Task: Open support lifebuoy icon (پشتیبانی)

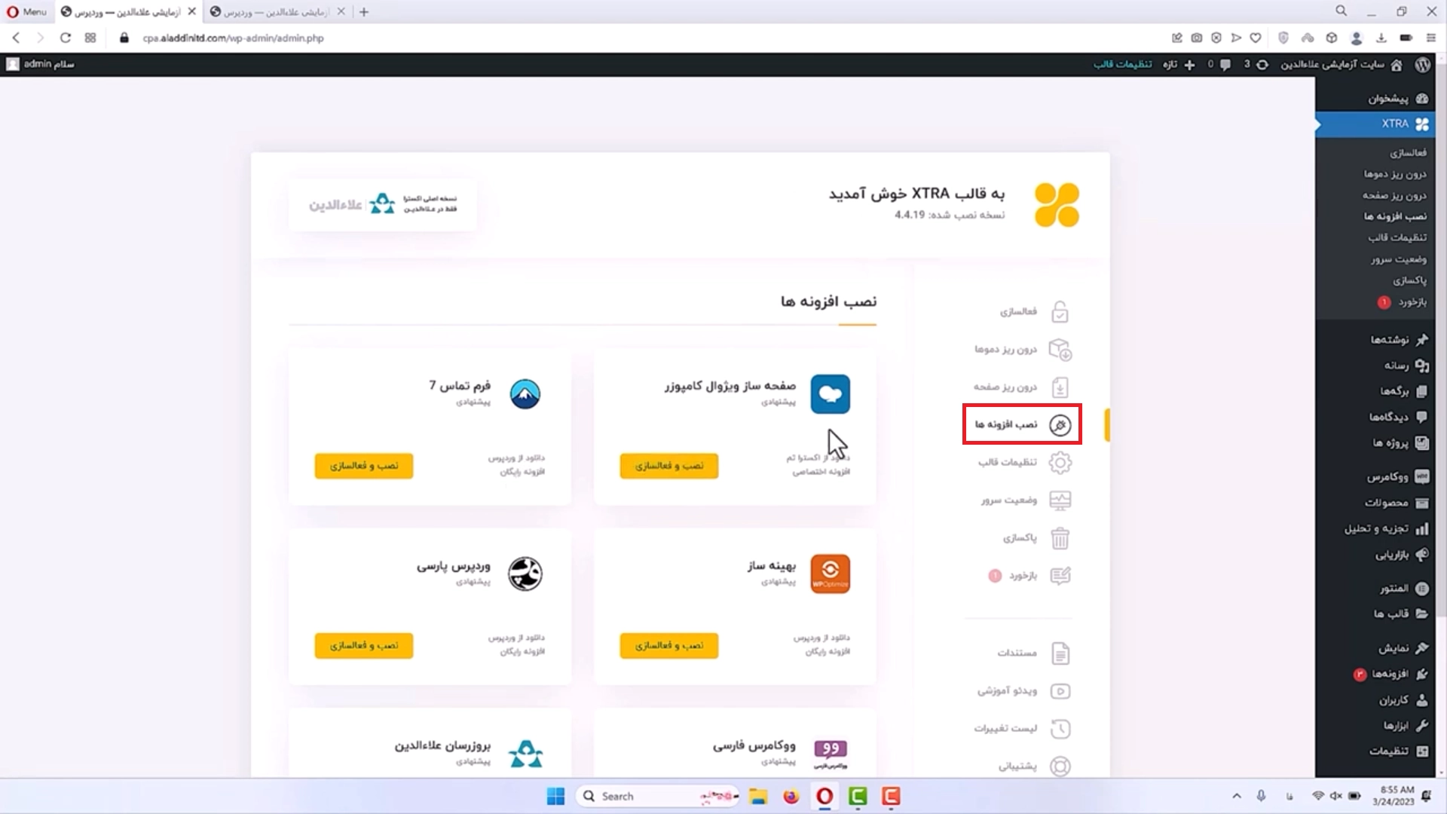Action: point(1060,767)
